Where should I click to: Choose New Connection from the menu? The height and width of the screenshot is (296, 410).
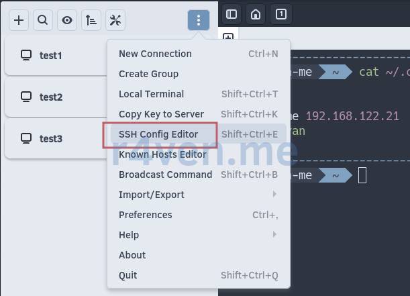coord(155,54)
